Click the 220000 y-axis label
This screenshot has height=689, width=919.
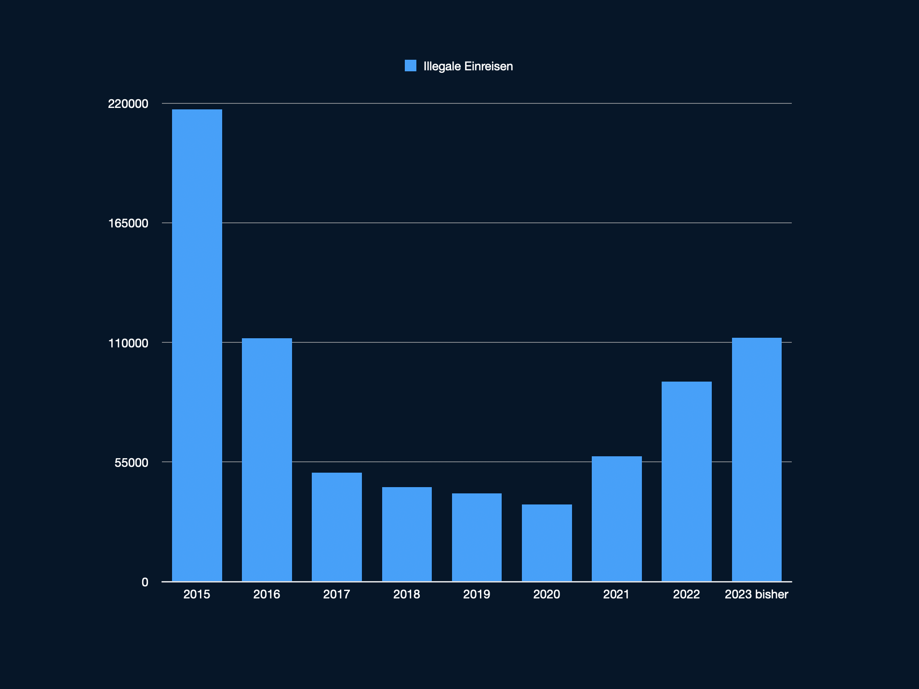point(128,104)
